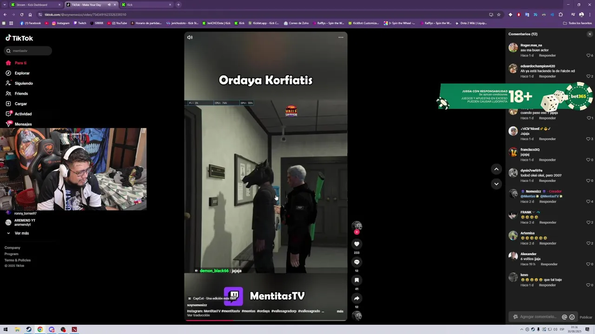595x334 pixels.
Task: Open the Instagram bookmark
Action: (x=61, y=23)
